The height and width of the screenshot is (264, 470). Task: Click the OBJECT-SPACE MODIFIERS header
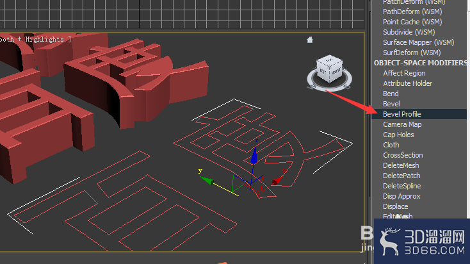click(420, 63)
